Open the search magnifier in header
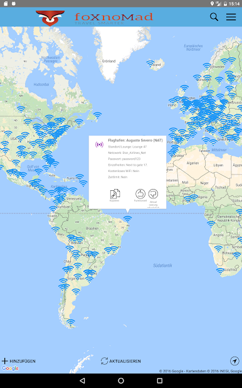 pos(214,17)
